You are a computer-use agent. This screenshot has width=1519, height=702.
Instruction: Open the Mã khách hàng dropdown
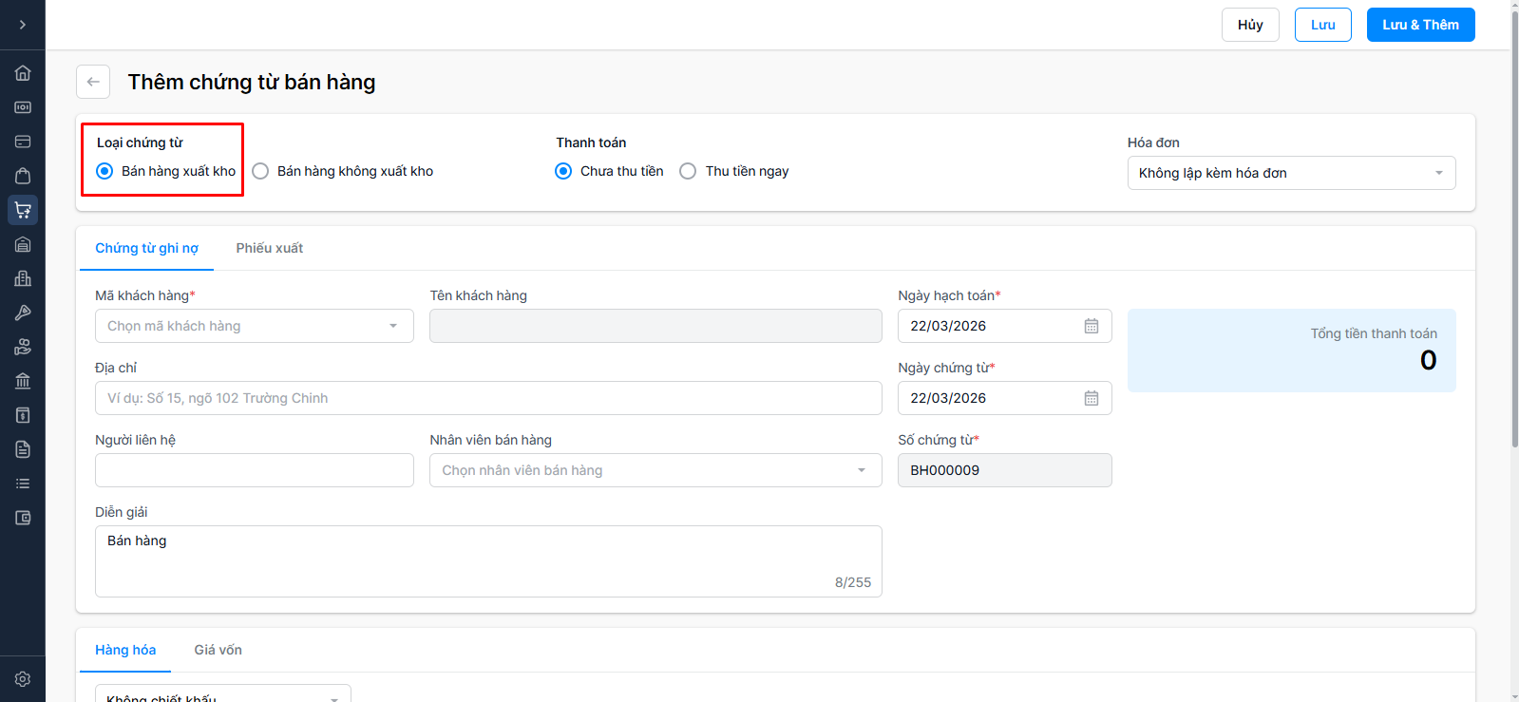pyautogui.click(x=254, y=326)
